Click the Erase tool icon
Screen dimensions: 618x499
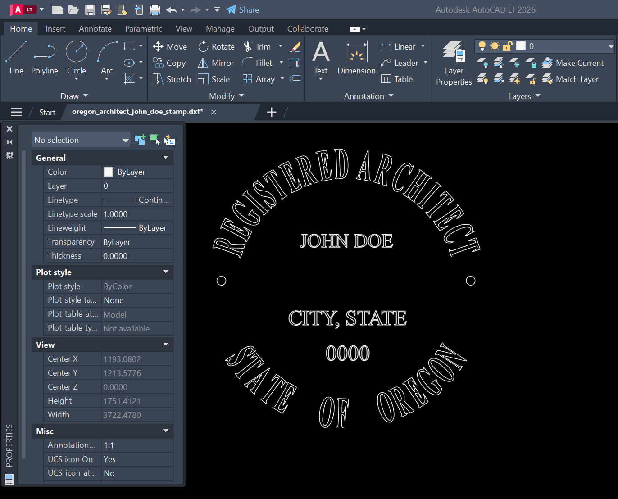[295, 46]
